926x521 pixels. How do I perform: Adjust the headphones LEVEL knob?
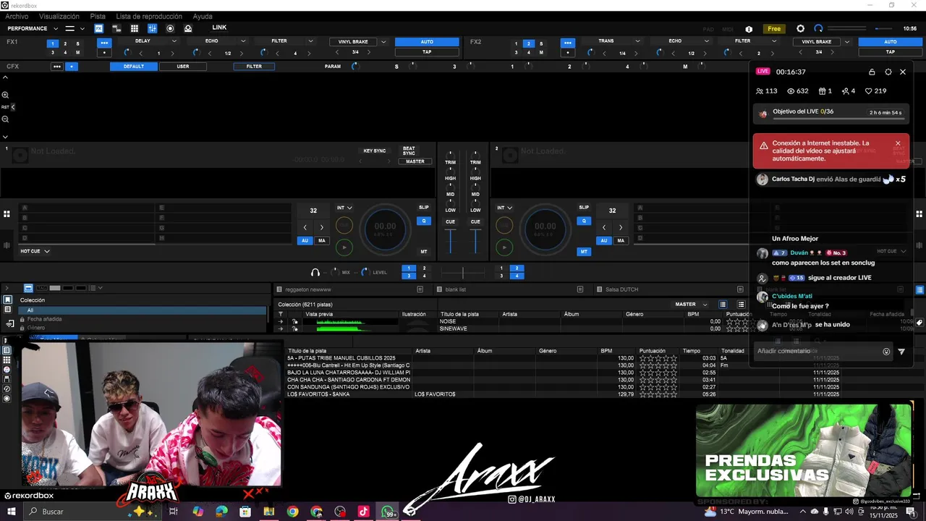365,272
